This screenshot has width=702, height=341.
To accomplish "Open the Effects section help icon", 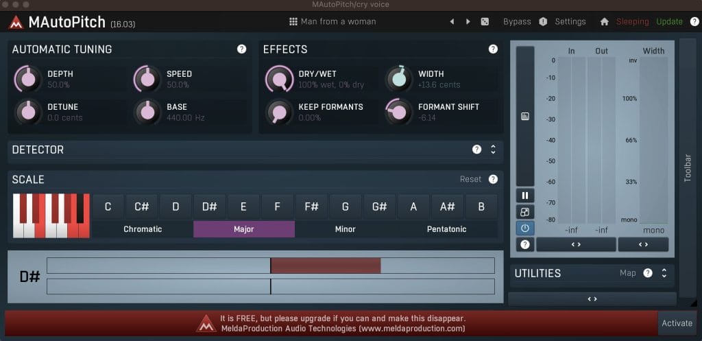I will pos(493,49).
